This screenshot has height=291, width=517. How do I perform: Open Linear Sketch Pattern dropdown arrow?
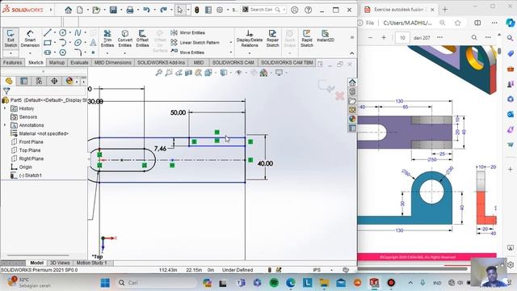pos(230,43)
